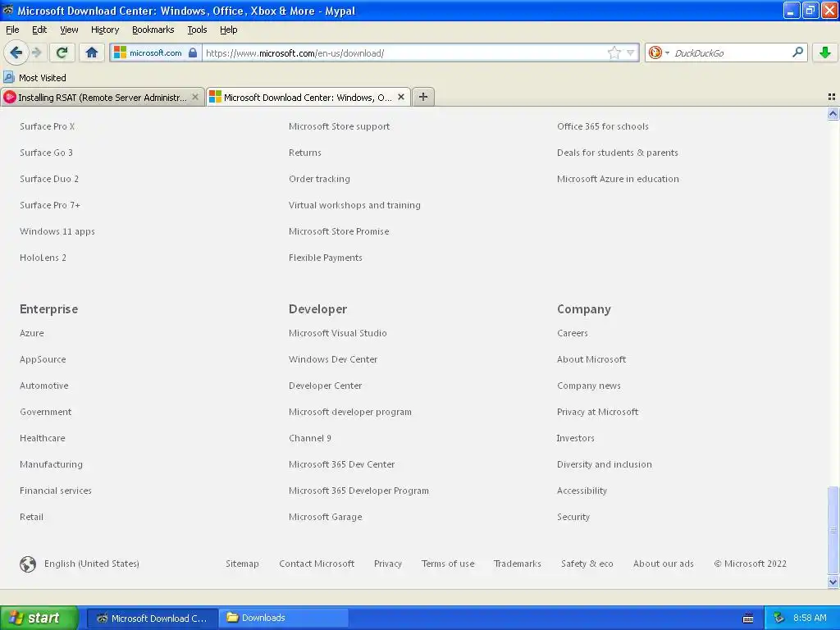The height and width of the screenshot is (630, 840).
Task: Select the Microsoft Download C... taskbar button
Action: pos(152,618)
